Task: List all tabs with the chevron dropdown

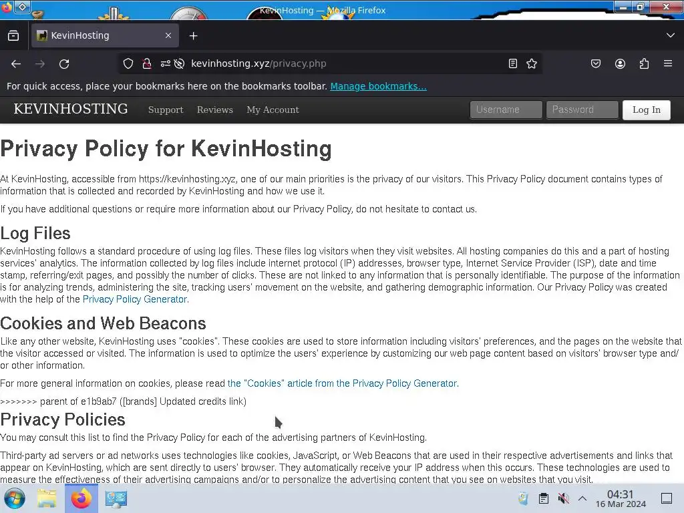Action: click(671, 35)
